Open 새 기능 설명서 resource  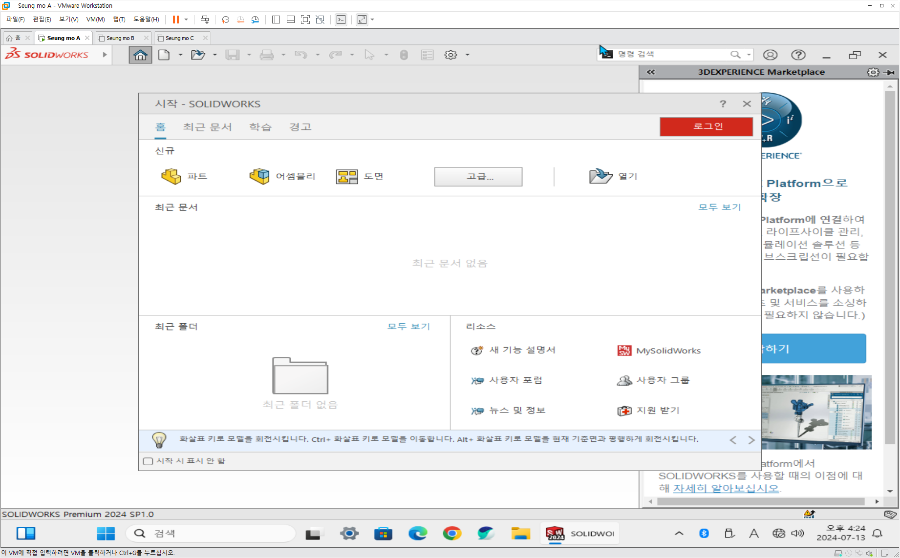[x=513, y=350]
